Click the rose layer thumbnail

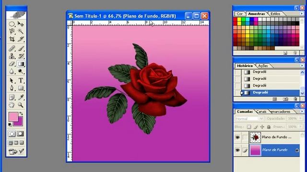tap(255, 137)
